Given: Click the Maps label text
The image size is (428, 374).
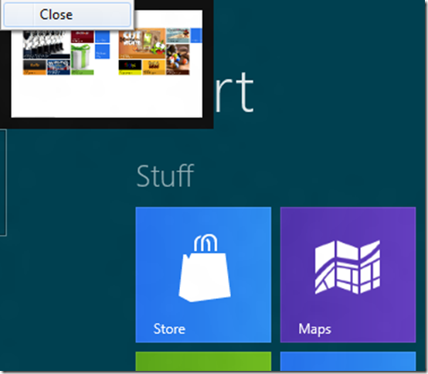Looking at the screenshot, I should click(314, 329).
